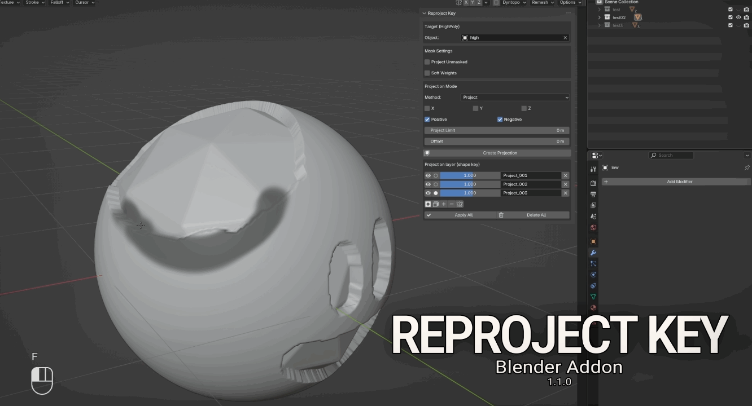Open the Stroke menu

point(35,3)
